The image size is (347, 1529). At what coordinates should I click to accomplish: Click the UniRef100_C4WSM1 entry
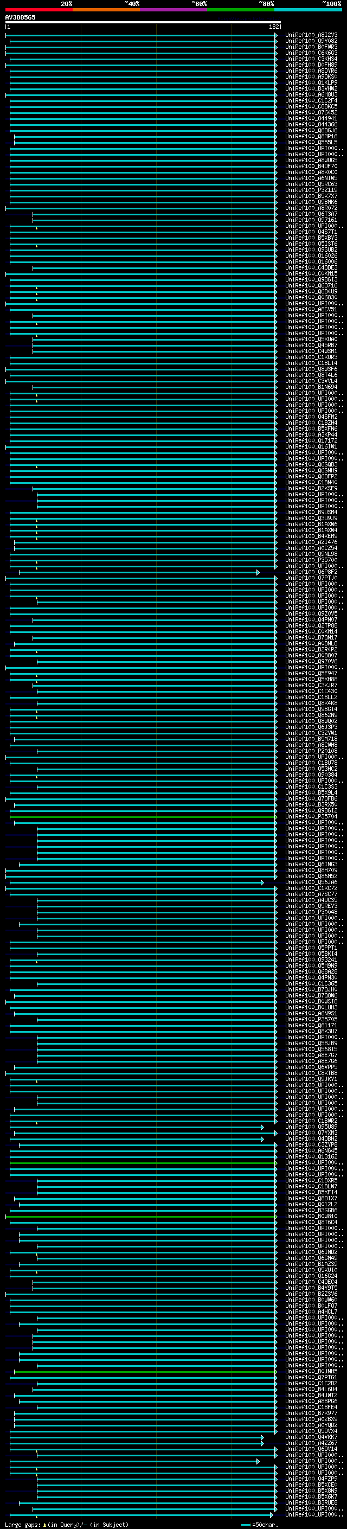coord(311,351)
